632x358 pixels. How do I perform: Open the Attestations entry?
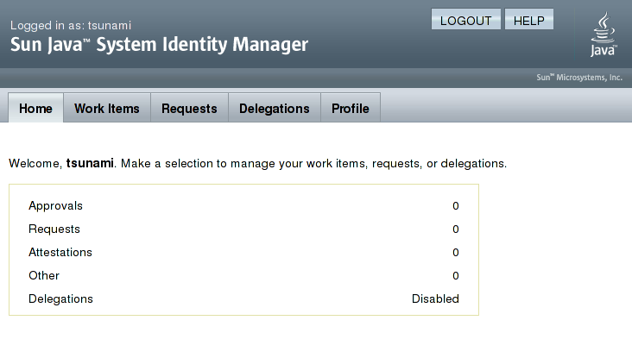pyautogui.click(x=60, y=253)
